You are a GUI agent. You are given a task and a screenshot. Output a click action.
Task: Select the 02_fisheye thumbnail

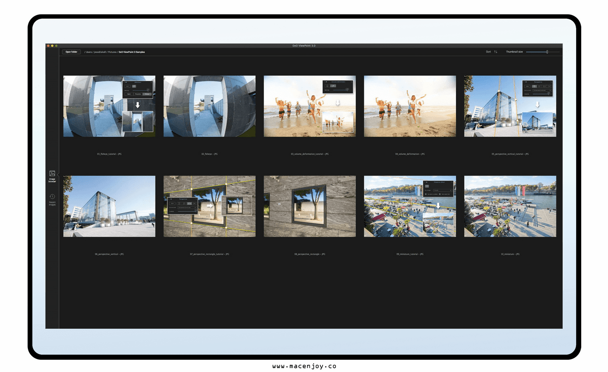pos(209,106)
